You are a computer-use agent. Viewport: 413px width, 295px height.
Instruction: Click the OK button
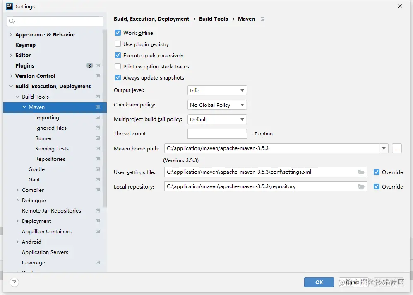(319, 282)
